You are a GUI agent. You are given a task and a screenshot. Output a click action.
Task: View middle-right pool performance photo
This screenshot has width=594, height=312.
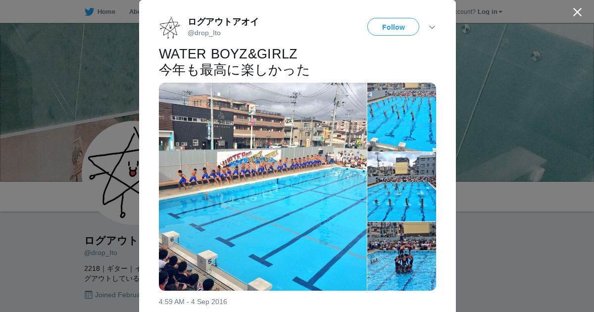[401, 187]
